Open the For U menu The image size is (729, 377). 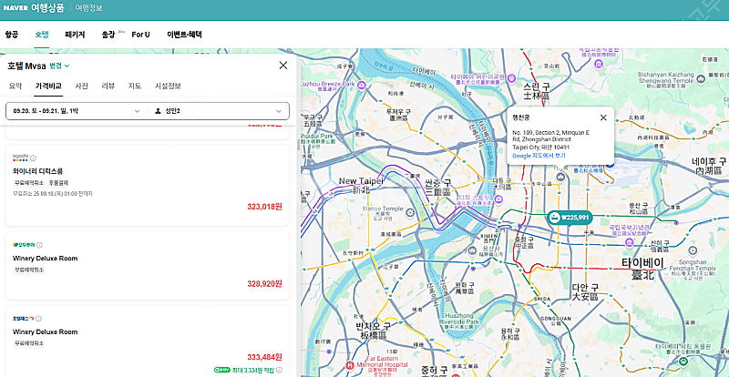point(140,35)
